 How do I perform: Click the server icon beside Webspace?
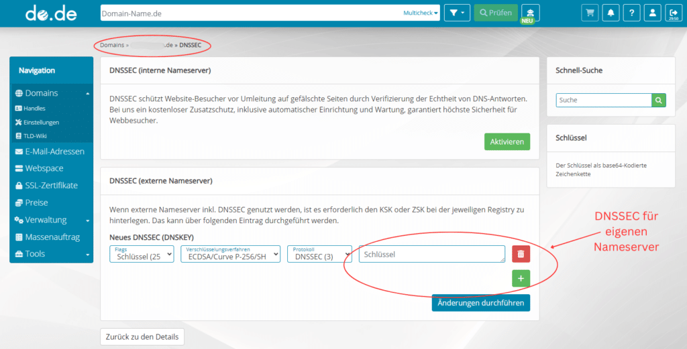click(x=19, y=168)
